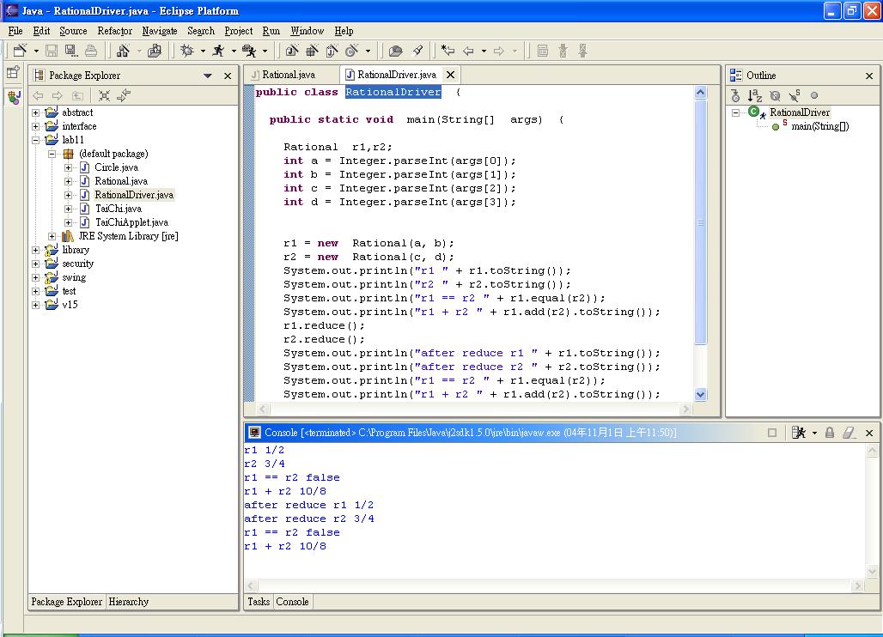Expand the JRE System Library node
This screenshot has width=883, height=637.
[52, 236]
